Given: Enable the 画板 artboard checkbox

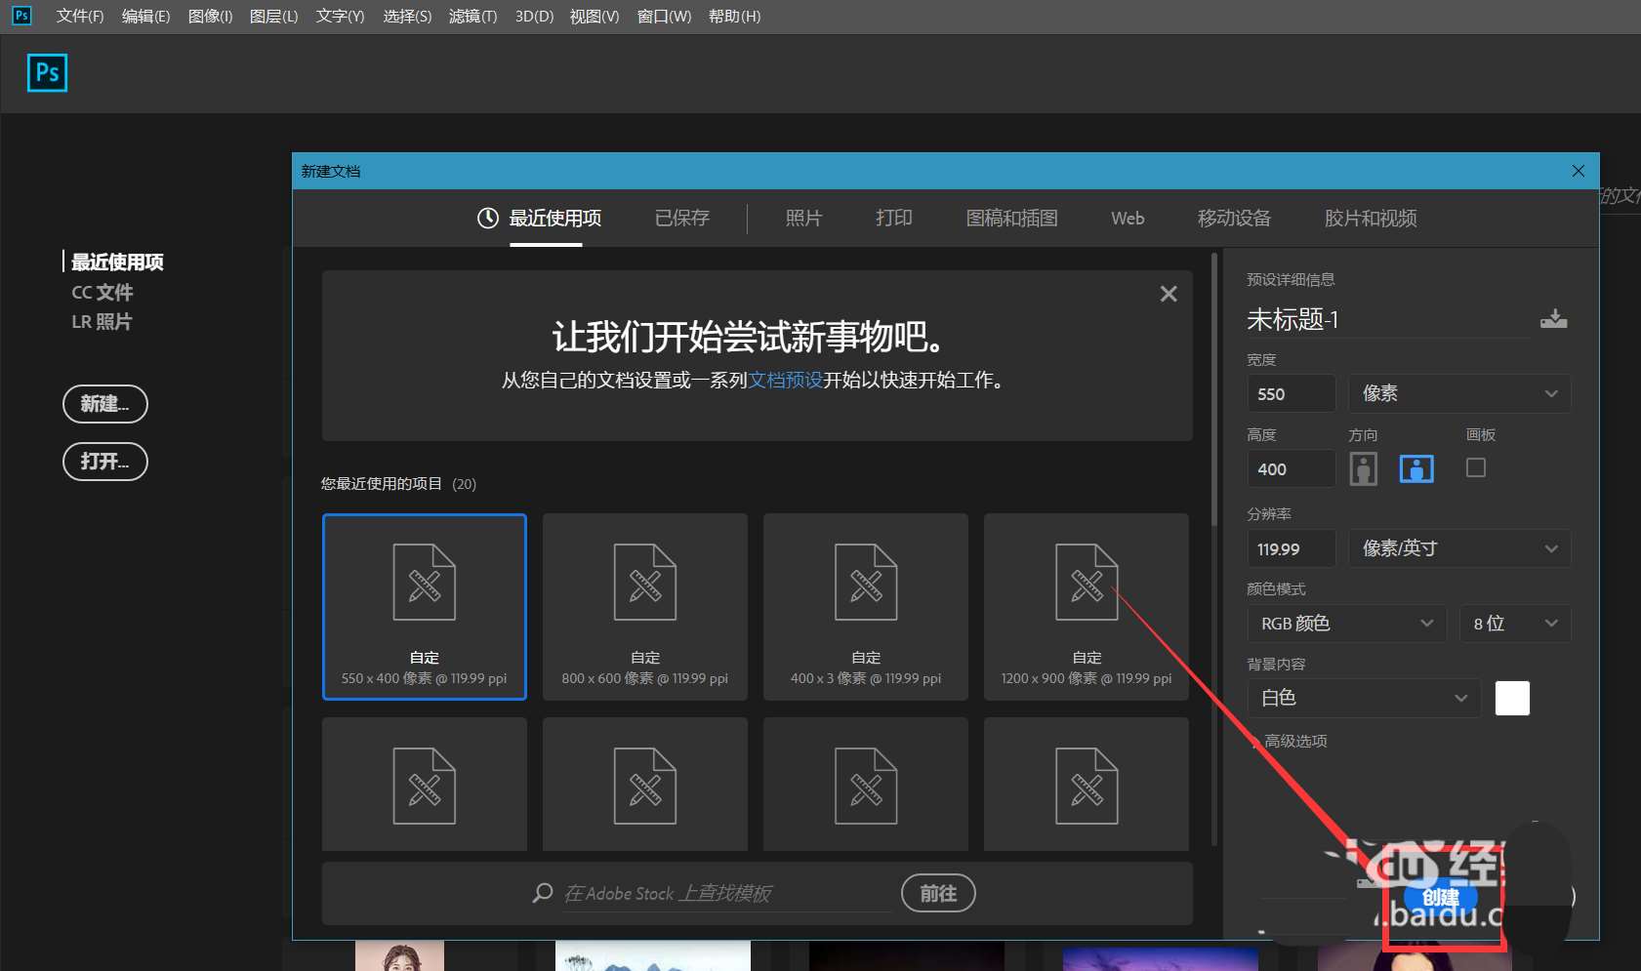Looking at the screenshot, I should 1475,468.
